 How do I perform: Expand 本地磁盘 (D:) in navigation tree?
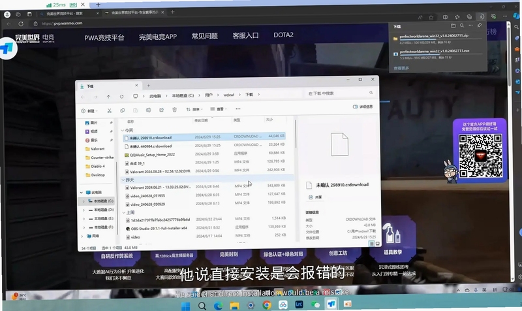click(84, 210)
